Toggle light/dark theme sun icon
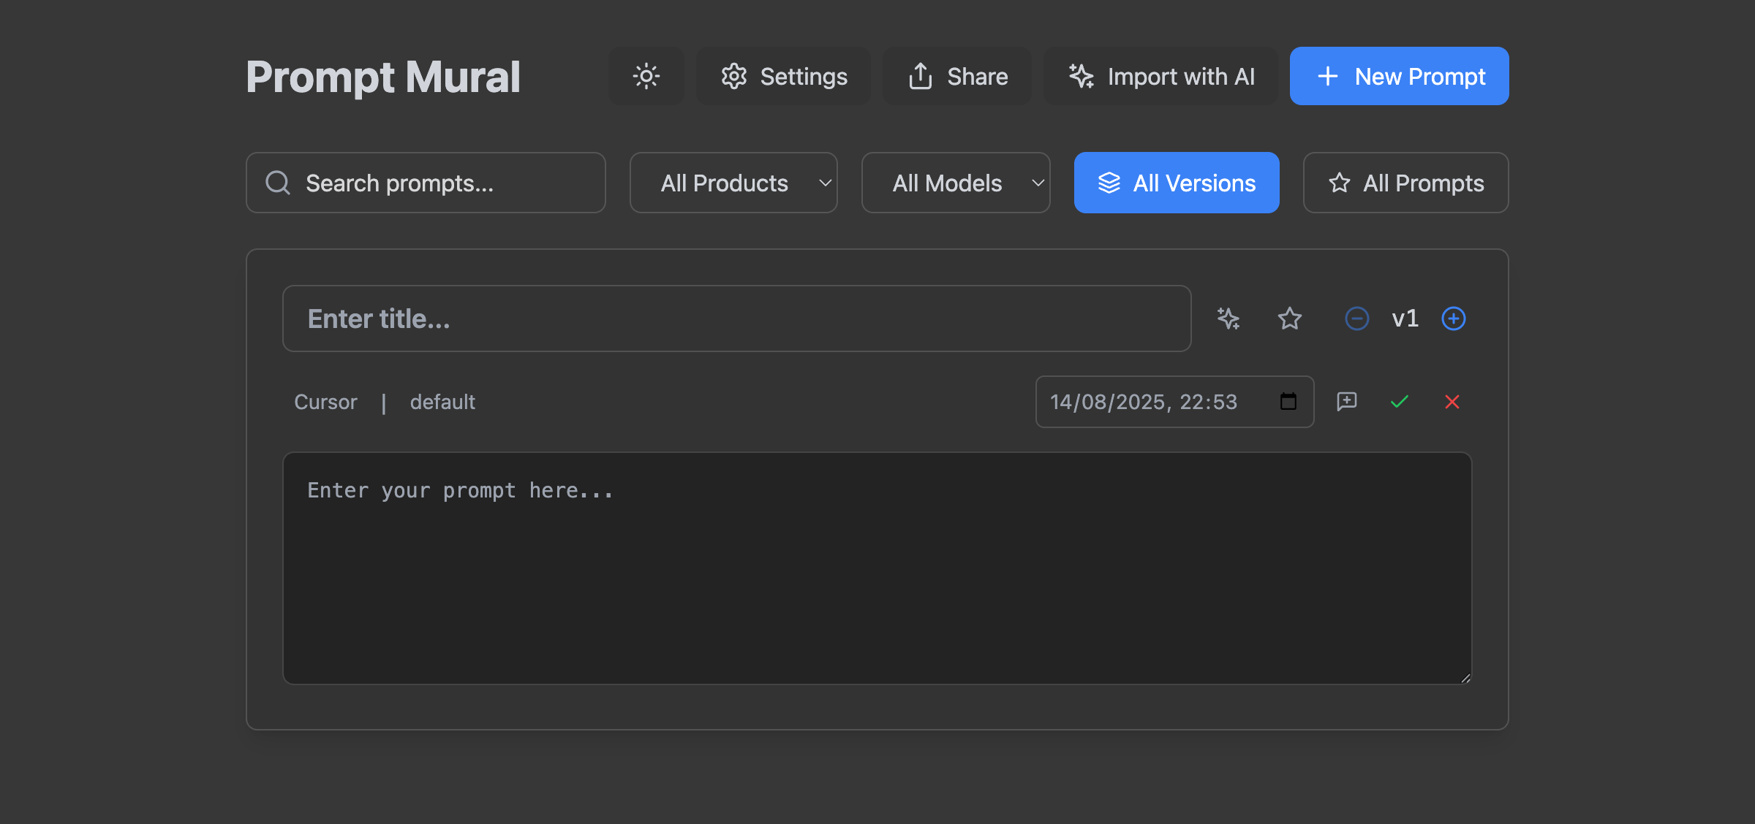The image size is (1755, 824). [x=646, y=76]
